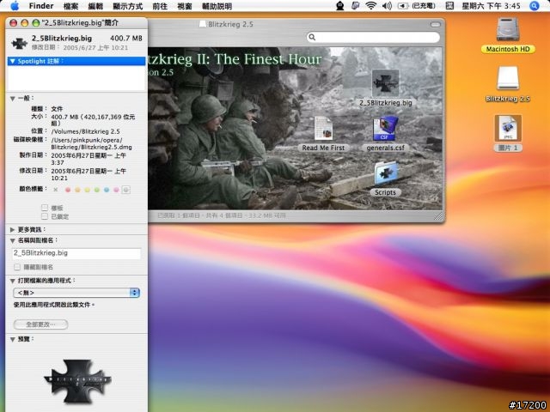Screen dimensions: 550x412
Task: Click the resize grip of Blitzkrieg window
Action: (438, 217)
